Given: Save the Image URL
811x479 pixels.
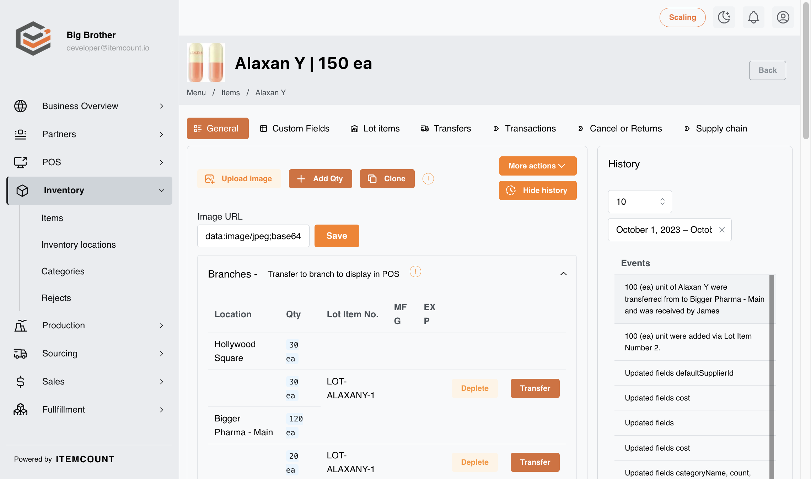Looking at the screenshot, I should (337, 236).
